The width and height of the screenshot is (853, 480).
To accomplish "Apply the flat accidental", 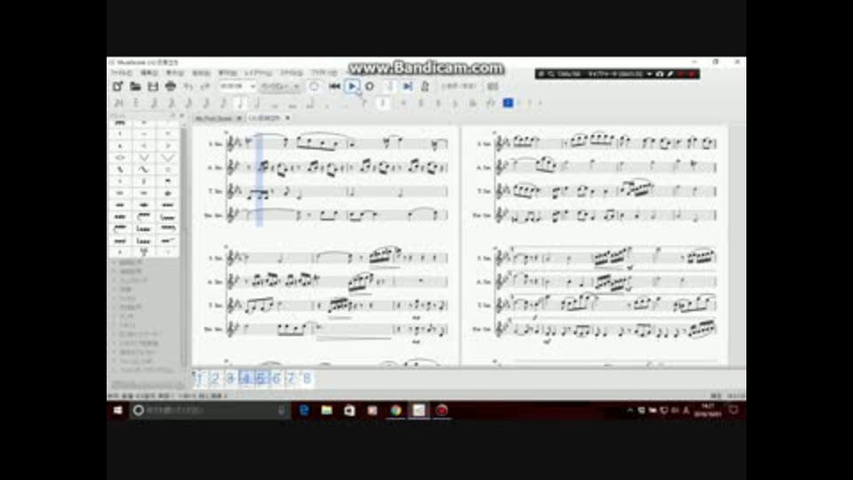I will click(x=455, y=103).
